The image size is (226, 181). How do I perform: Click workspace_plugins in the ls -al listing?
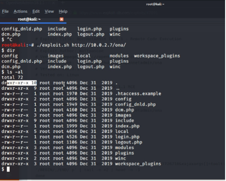(x=138, y=164)
